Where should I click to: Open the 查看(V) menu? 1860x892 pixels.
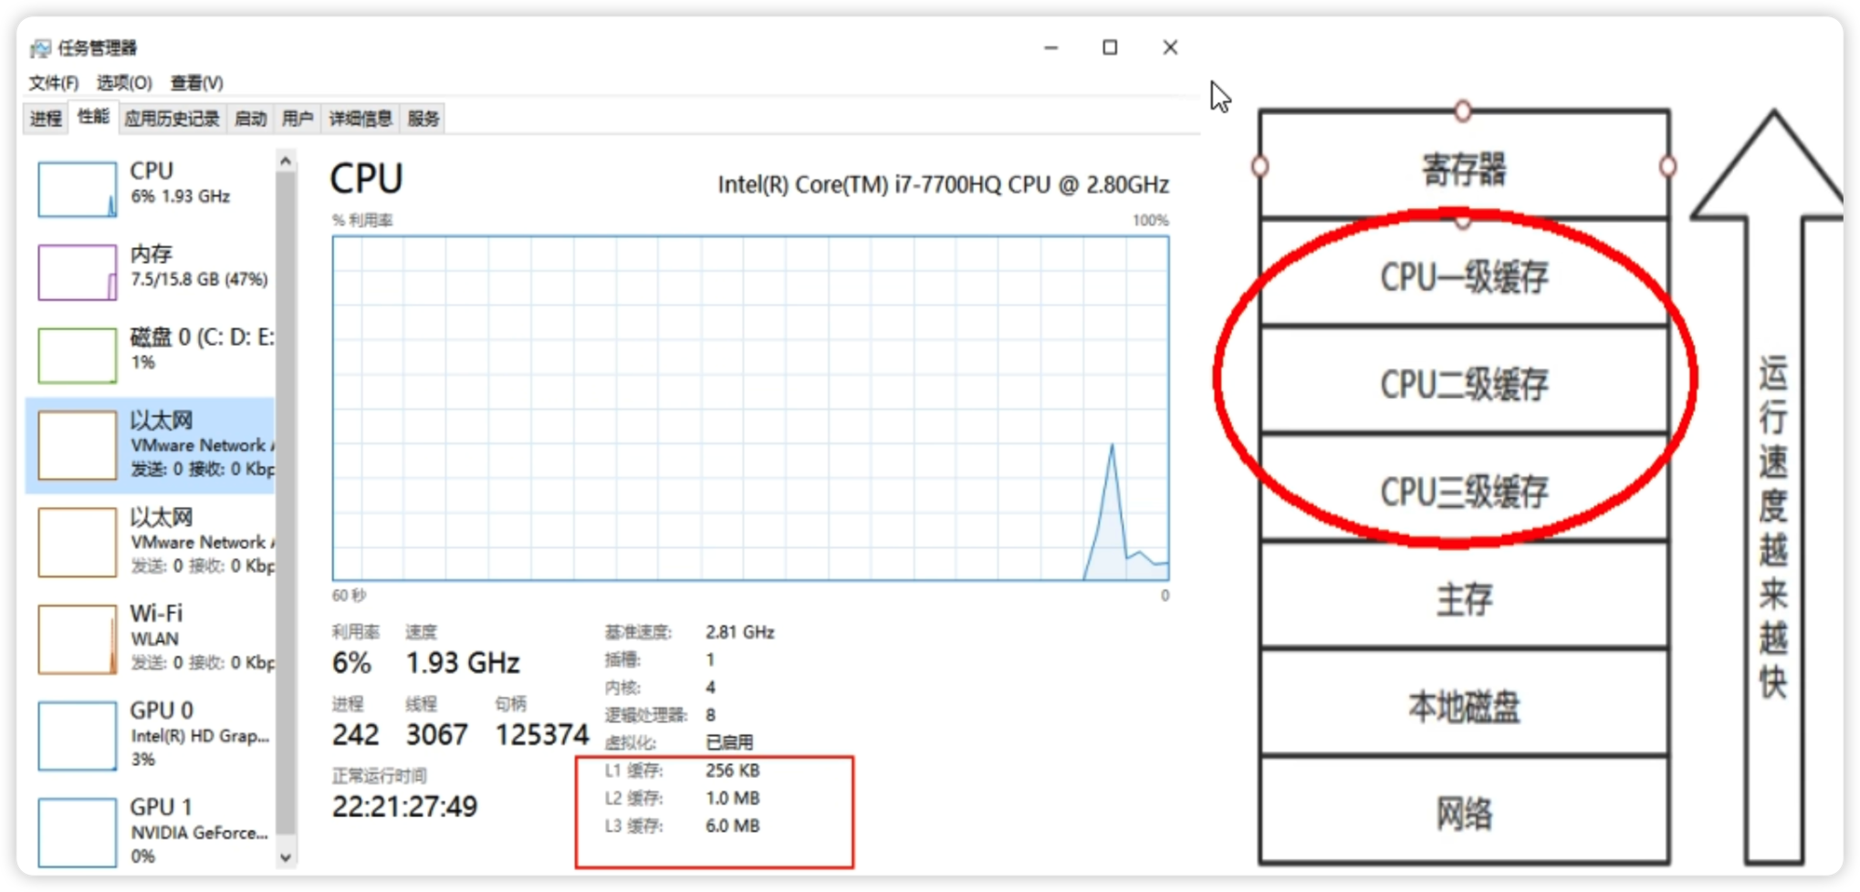pyautogui.click(x=196, y=83)
